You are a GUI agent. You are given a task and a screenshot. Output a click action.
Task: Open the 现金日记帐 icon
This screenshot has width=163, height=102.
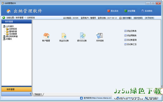(64, 36)
